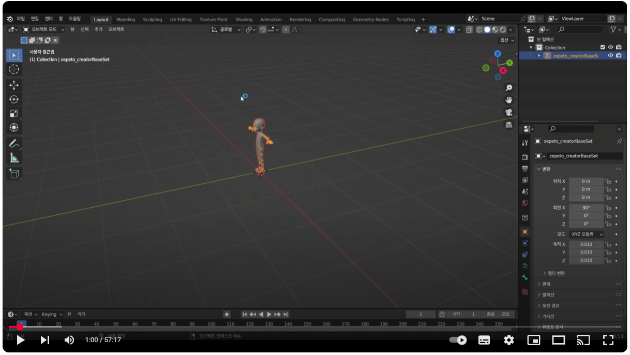
Task: Open YouTube settings gear
Action: click(509, 340)
